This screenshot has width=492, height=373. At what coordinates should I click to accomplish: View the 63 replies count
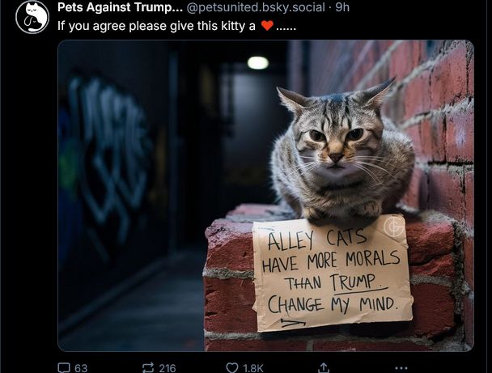[81, 368]
